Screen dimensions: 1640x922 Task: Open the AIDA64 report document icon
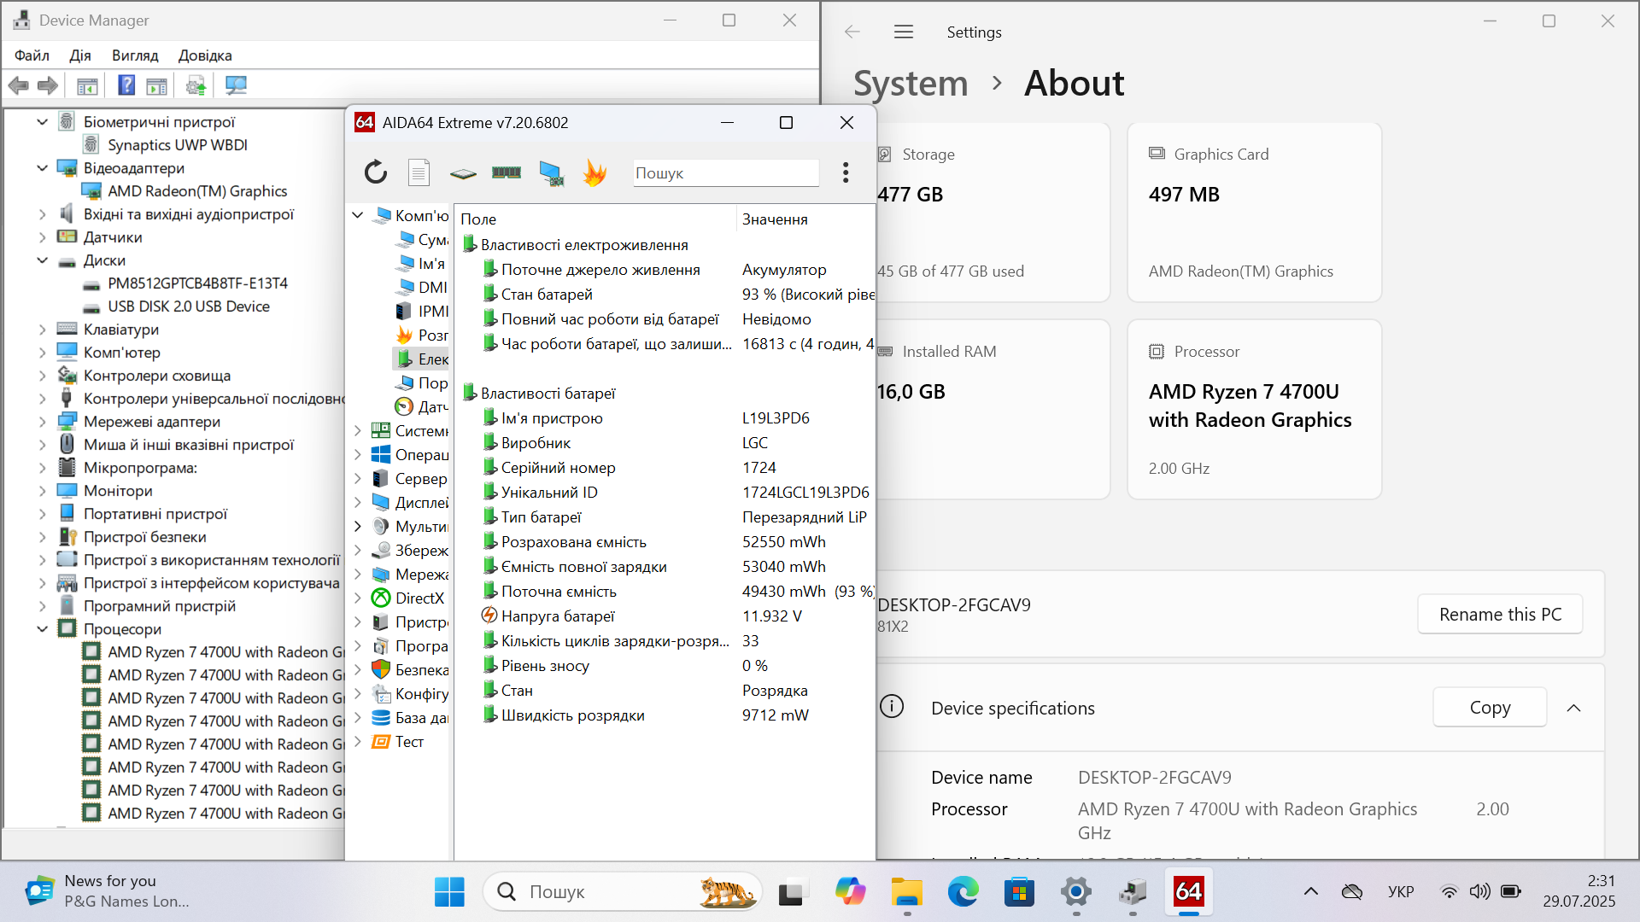(x=419, y=172)
